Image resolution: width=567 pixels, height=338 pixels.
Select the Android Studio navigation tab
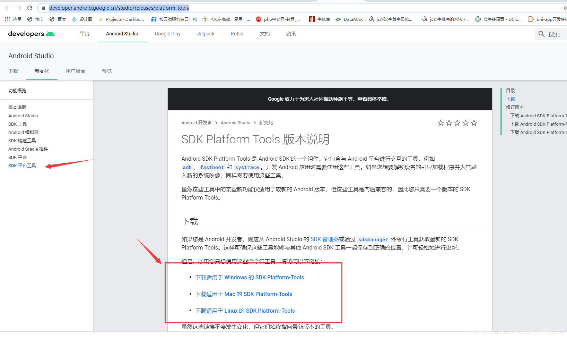point(122,34)
